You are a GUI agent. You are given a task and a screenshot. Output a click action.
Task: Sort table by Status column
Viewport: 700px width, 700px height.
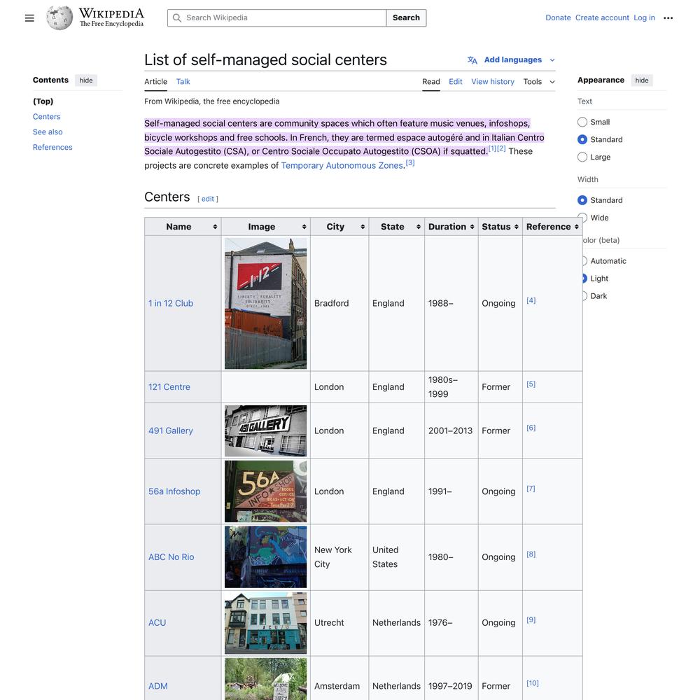tap(516, 227)
